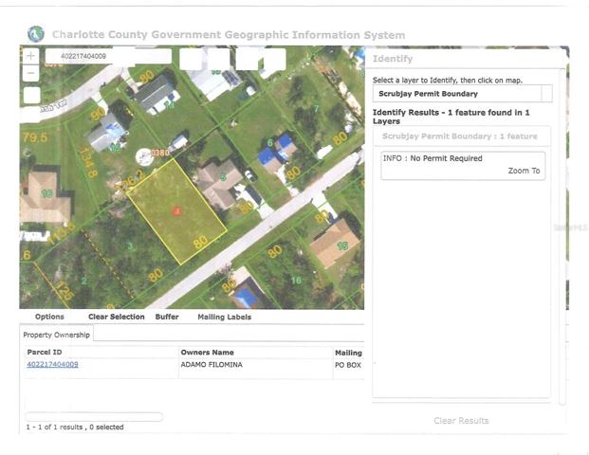589x455 pixels.
Task: Zoom out the map with minus button
Action: point(30,73)
